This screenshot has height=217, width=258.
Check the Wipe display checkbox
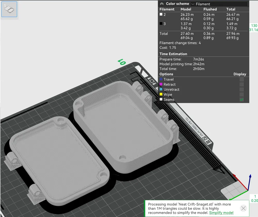[x=241, y=94]
